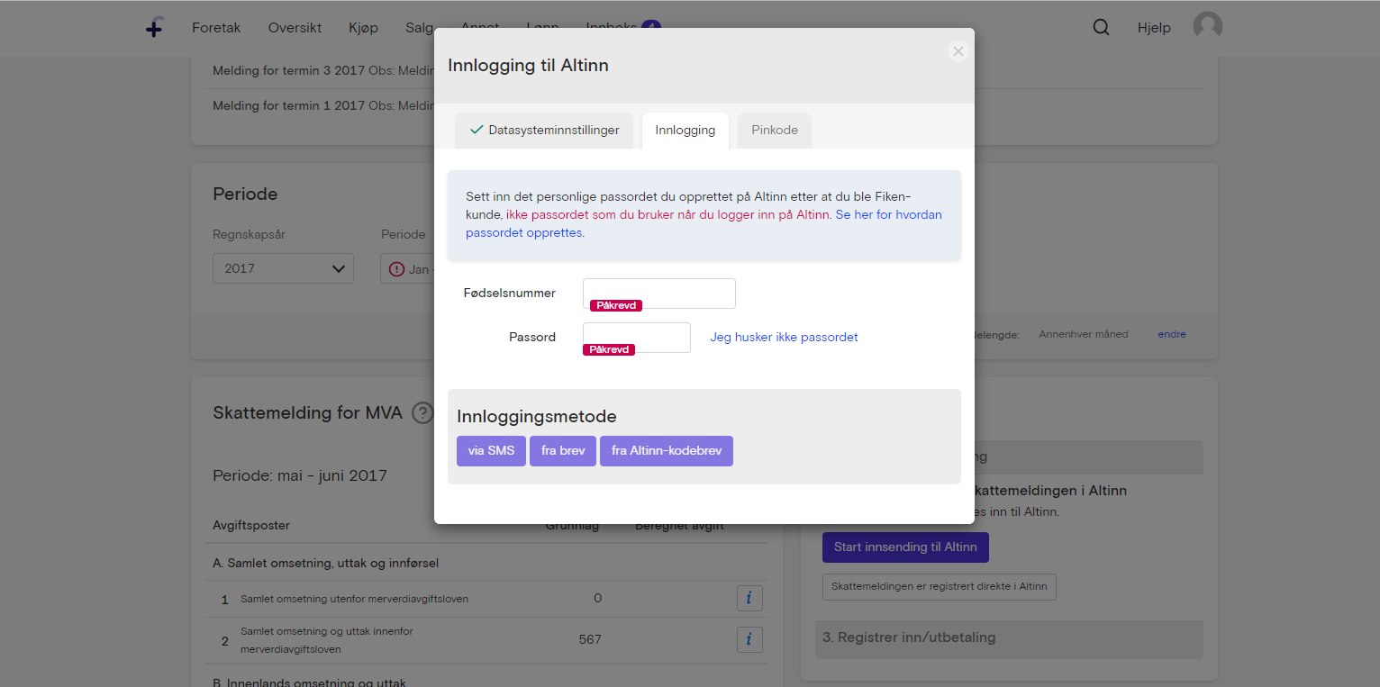Image resolution: width=1380 pixels, height=687 pixels.
Task: Select the Innlogging tab
Action: click(685, 131)
